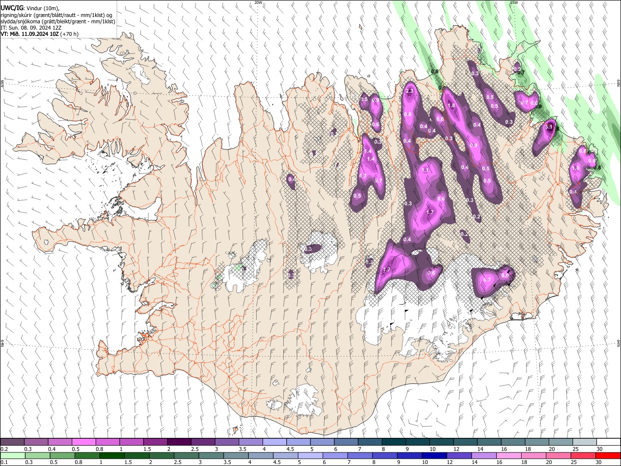Click the 'UWC/IG' title text
Screen dimensions: 621x466
pyautogui.click(x=11, y=8)
